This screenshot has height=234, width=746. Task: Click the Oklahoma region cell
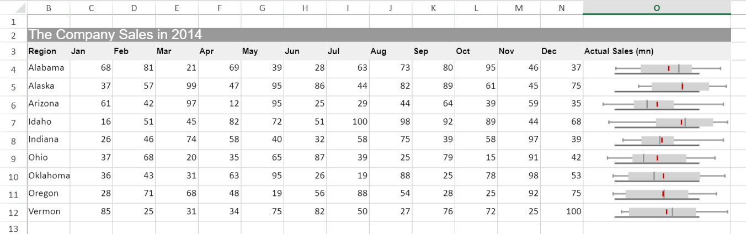tap(49, 175)
